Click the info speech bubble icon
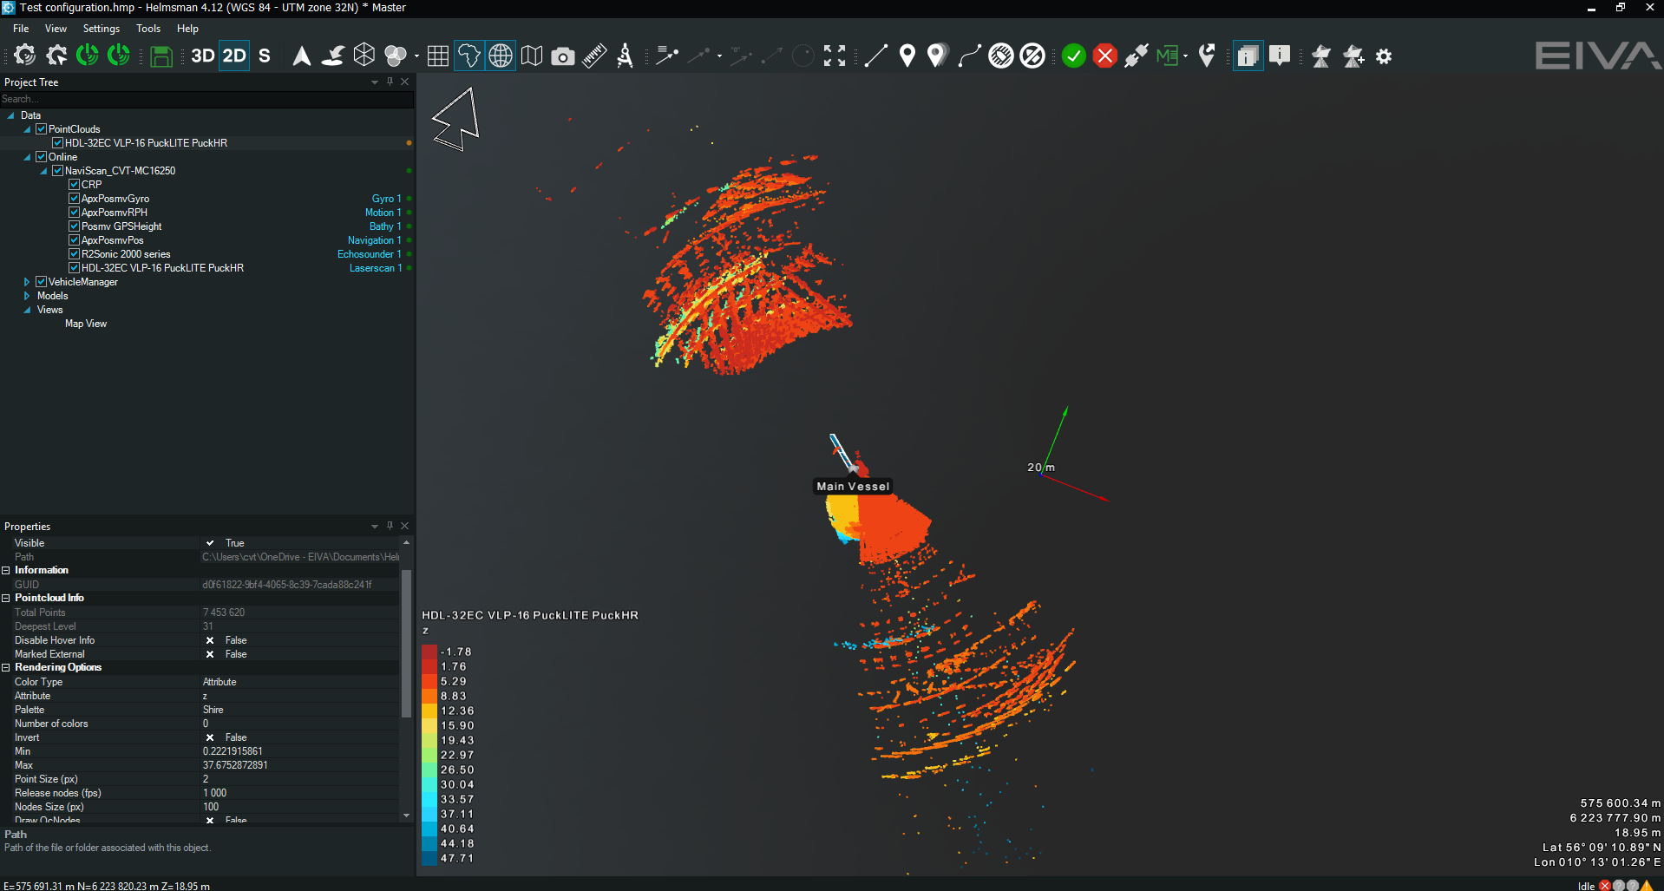 [x=1280, y=56]
